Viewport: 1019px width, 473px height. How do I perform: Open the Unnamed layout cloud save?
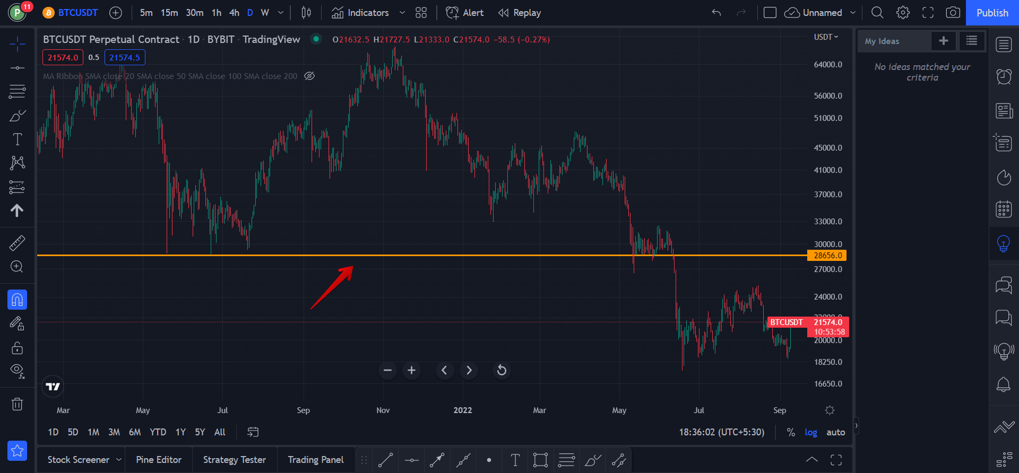point(813,13)
